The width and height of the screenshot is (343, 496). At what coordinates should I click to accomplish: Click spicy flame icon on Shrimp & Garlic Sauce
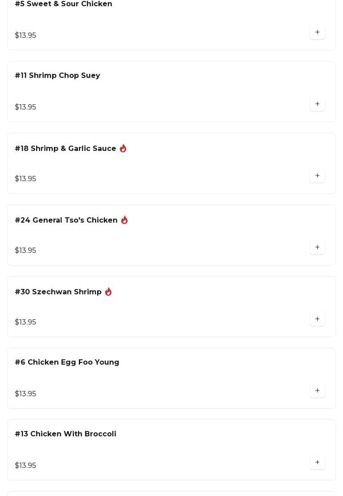coord(123,148)
